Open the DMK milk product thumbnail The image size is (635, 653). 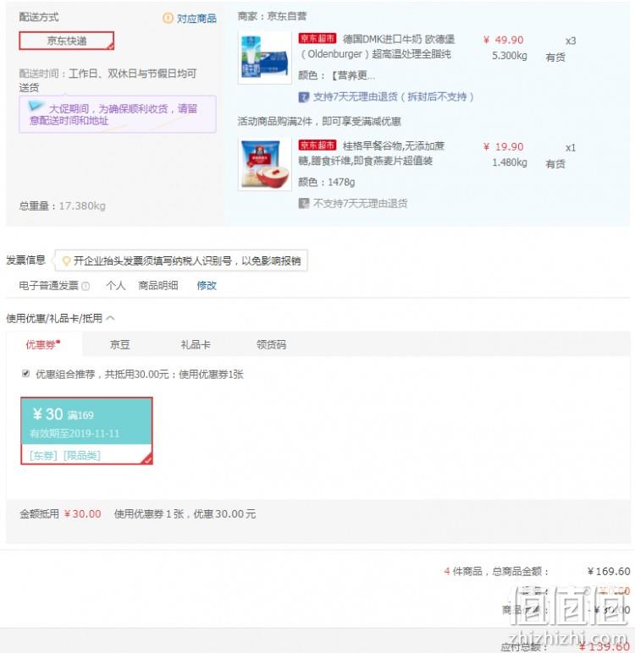click(x=264, y=58)
